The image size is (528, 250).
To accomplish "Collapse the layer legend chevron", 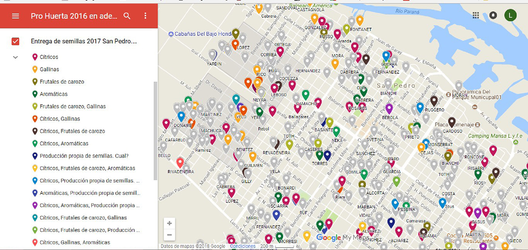I will tap(16, 57).
